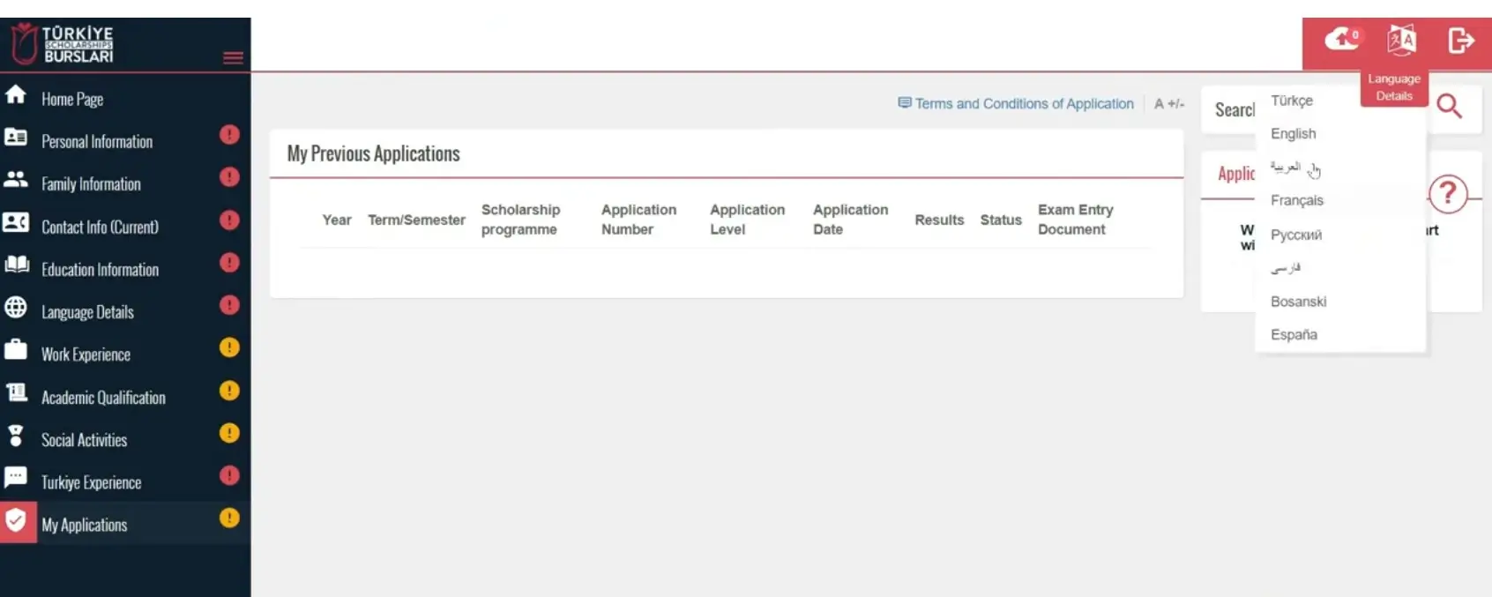Screen dimensions: 1492x597
Task: Click the cloud upload icon in header
Action: click(x=1342, y=40)
